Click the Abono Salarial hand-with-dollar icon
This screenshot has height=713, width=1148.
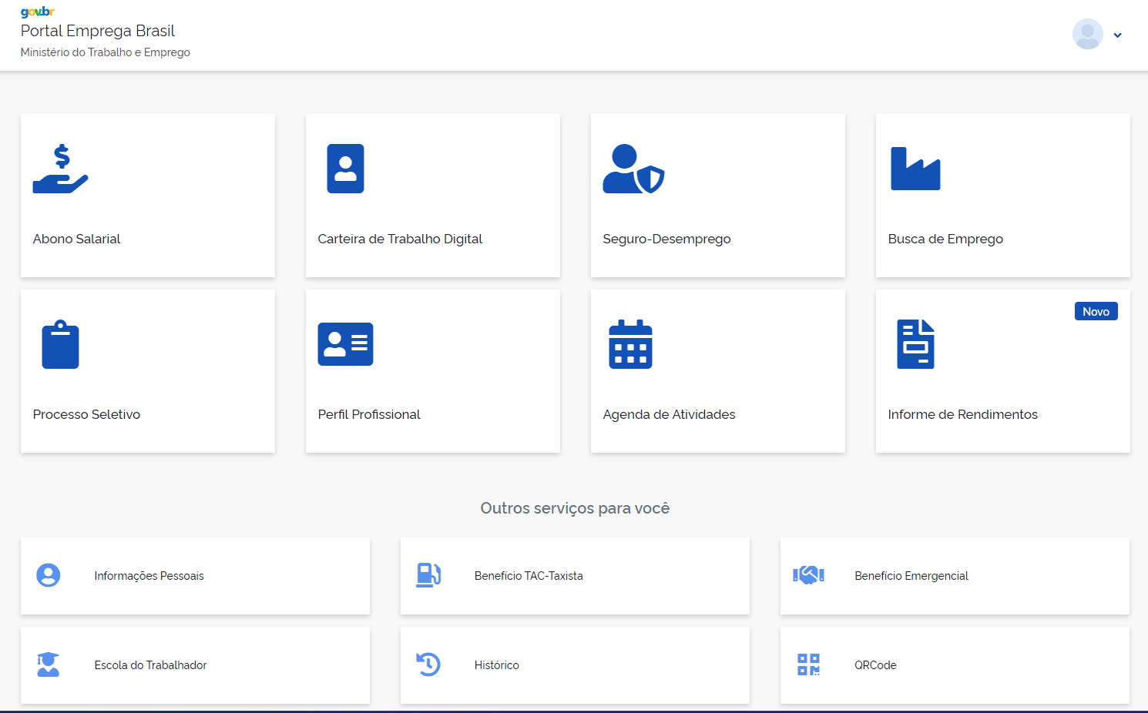point(60,169)
